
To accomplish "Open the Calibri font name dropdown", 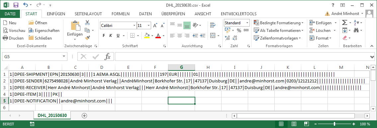I will (x=134, y=26).
